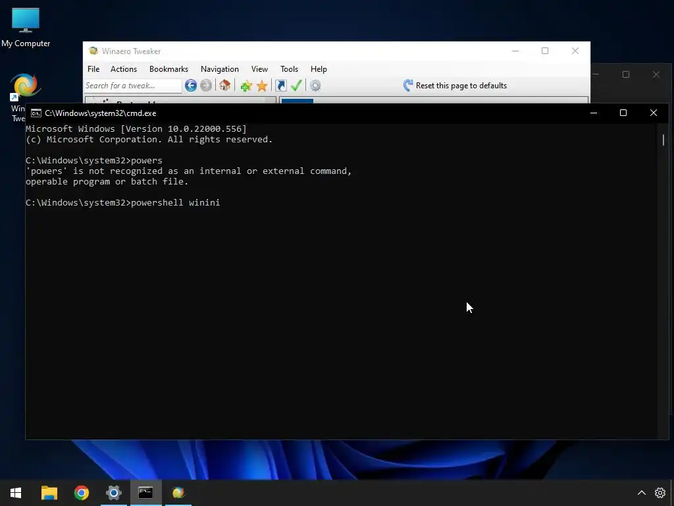Maximize the dark background window behind Tweaker
The height and width of the screenshot is (506, 674).
[x=626, y=74]
